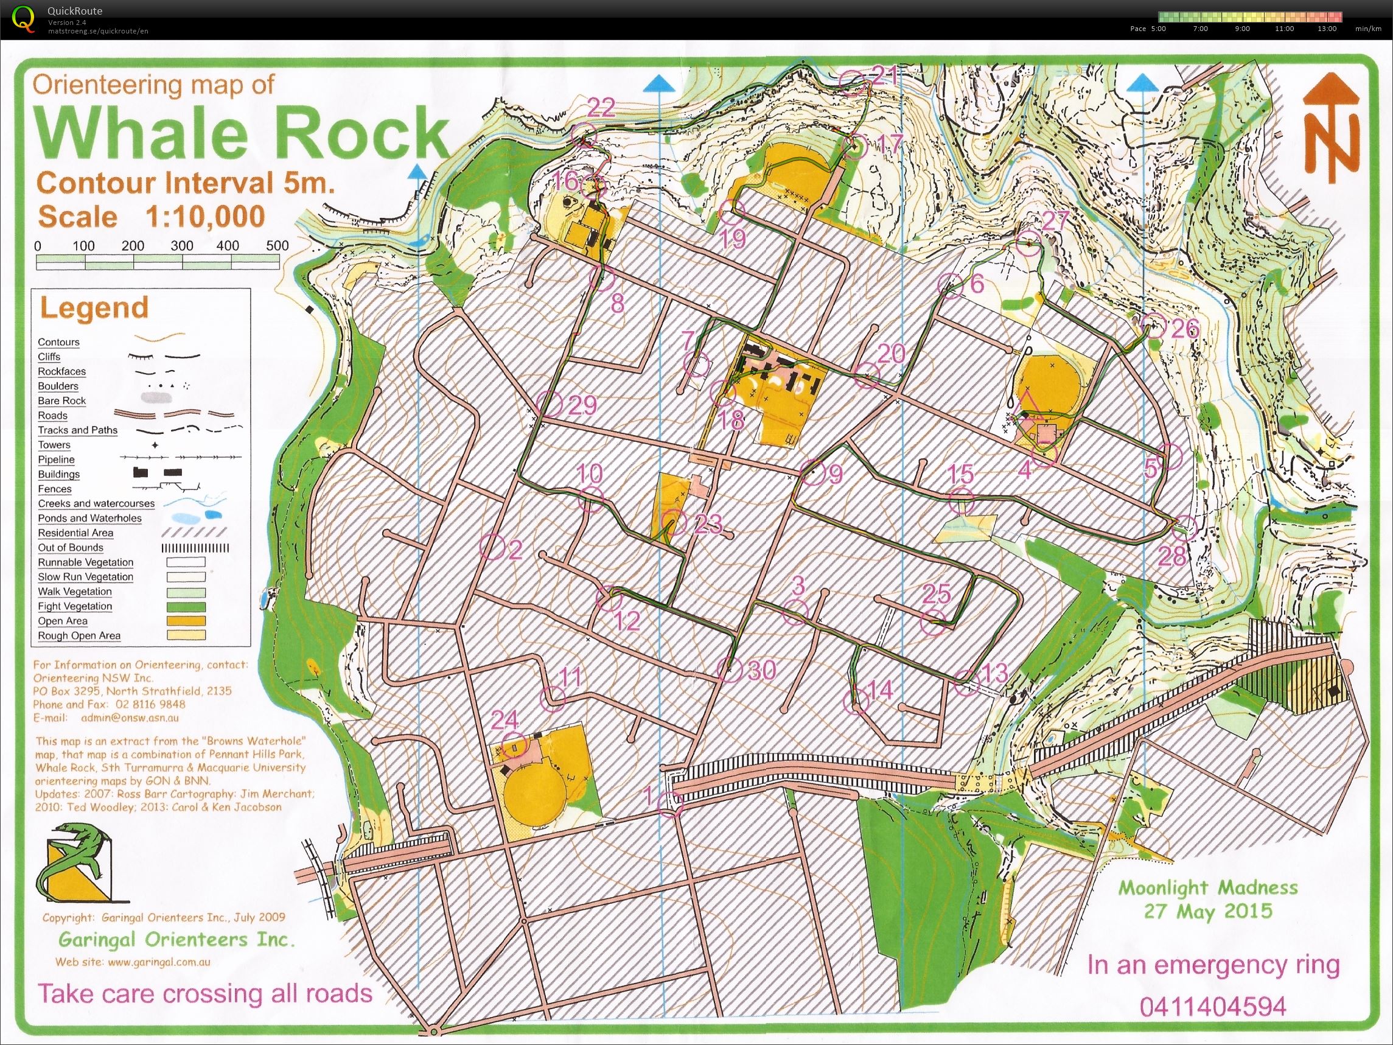Viewport: 1393px width, 1045px height.
Task: Click control circle 1 at road junction
Action: coord(669,805)
